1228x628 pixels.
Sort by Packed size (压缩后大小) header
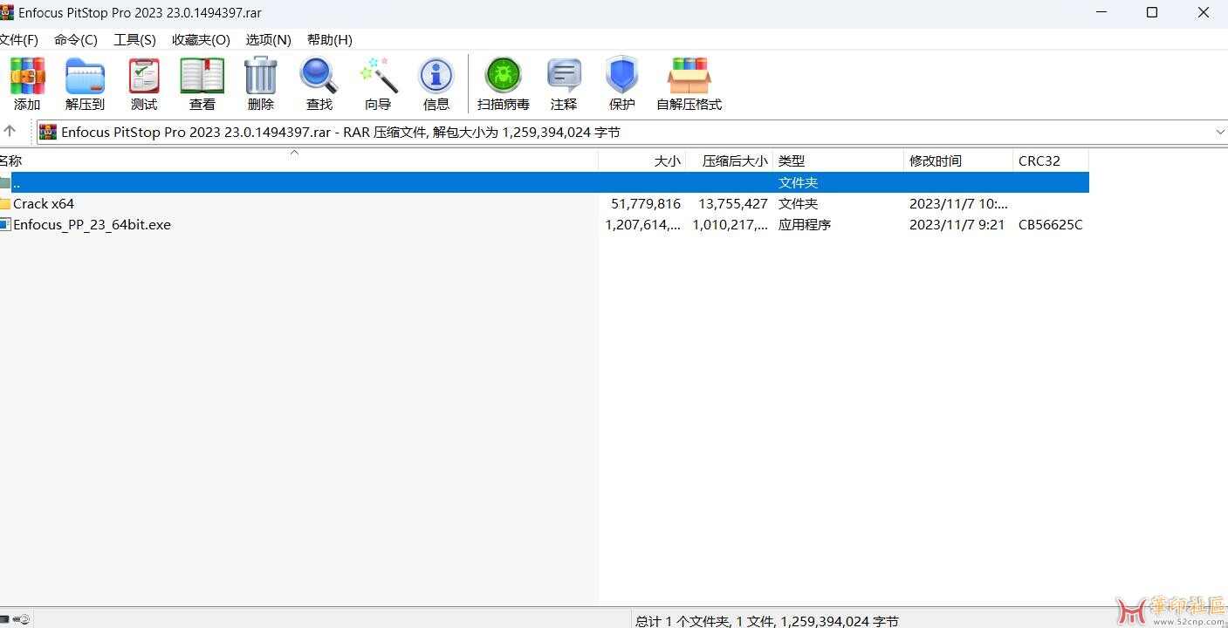tap(730, 161)
